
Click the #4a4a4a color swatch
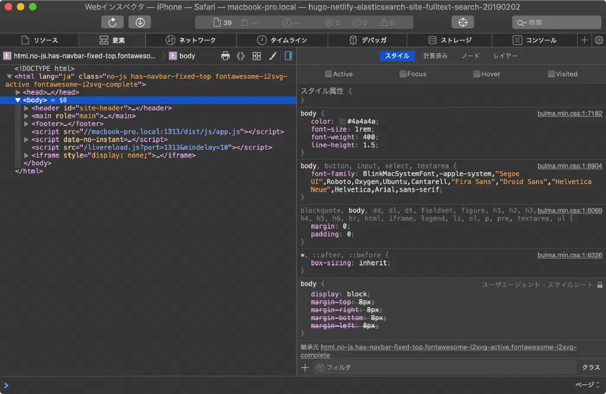click(x=343, y=121)
